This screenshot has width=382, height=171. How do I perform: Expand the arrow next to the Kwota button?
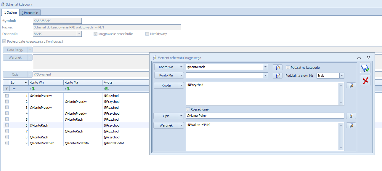click(181, 85)
